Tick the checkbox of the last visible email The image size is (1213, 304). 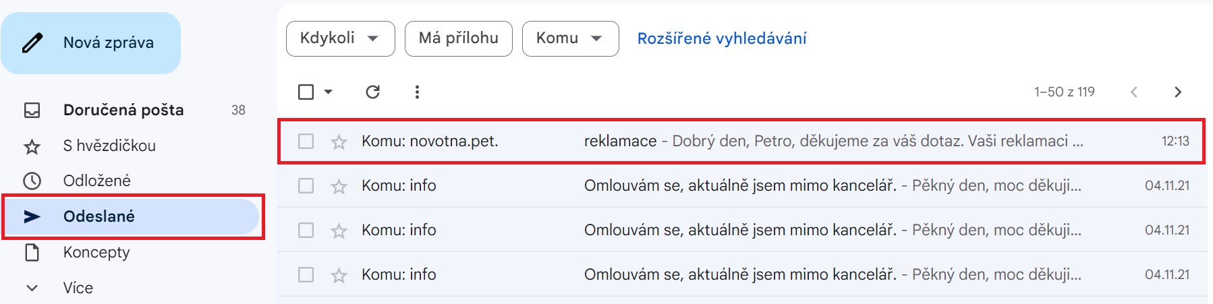pos(306,274)
